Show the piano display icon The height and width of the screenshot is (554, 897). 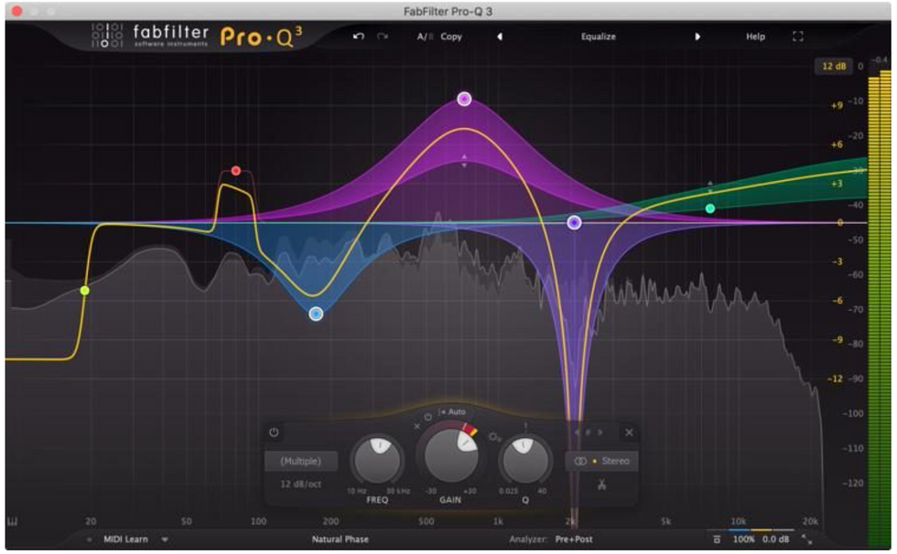click(x=13, y=521)
